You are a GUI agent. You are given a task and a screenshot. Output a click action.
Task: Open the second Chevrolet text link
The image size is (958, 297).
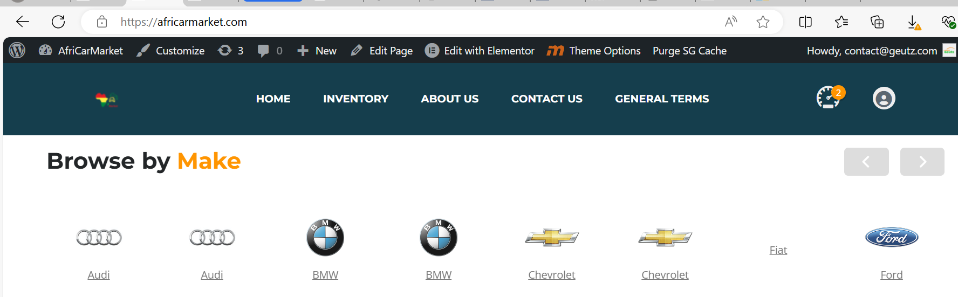665,275
